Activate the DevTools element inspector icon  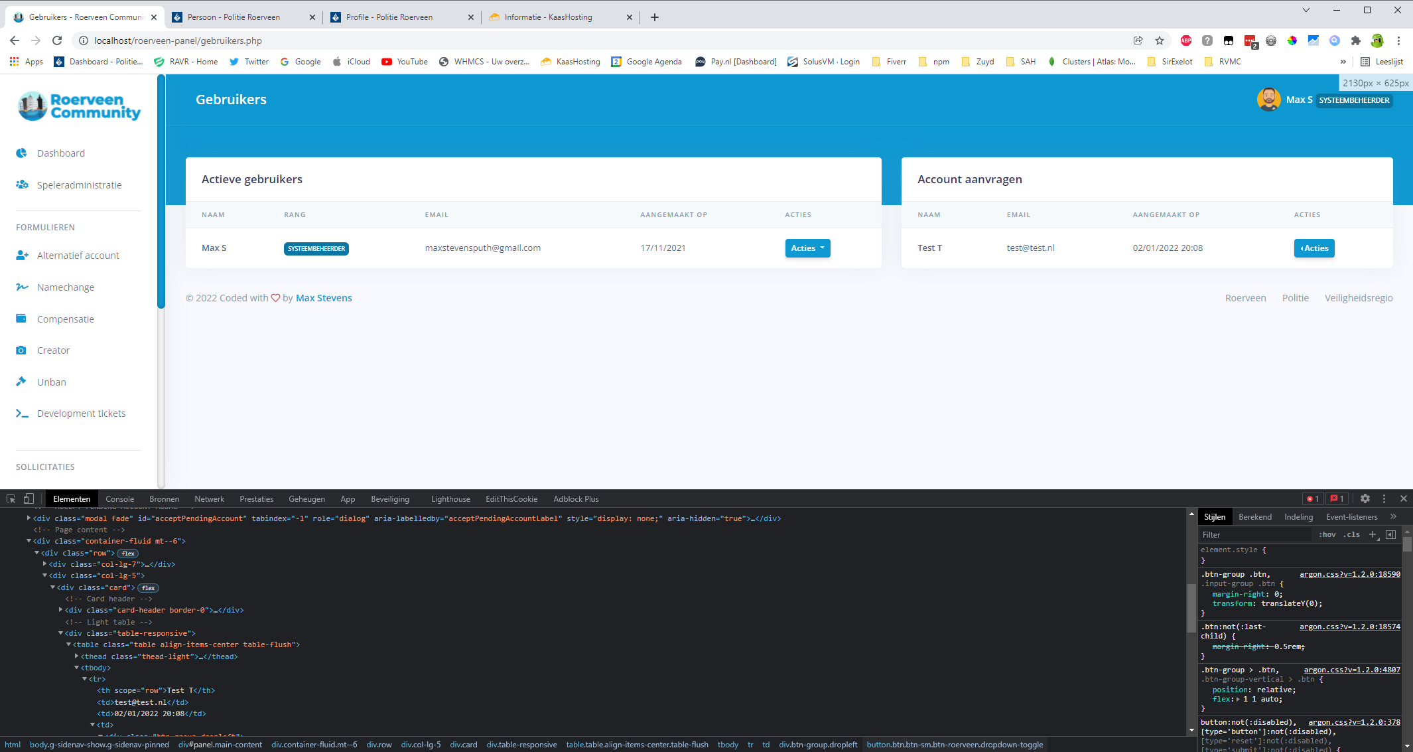[11, 498]
